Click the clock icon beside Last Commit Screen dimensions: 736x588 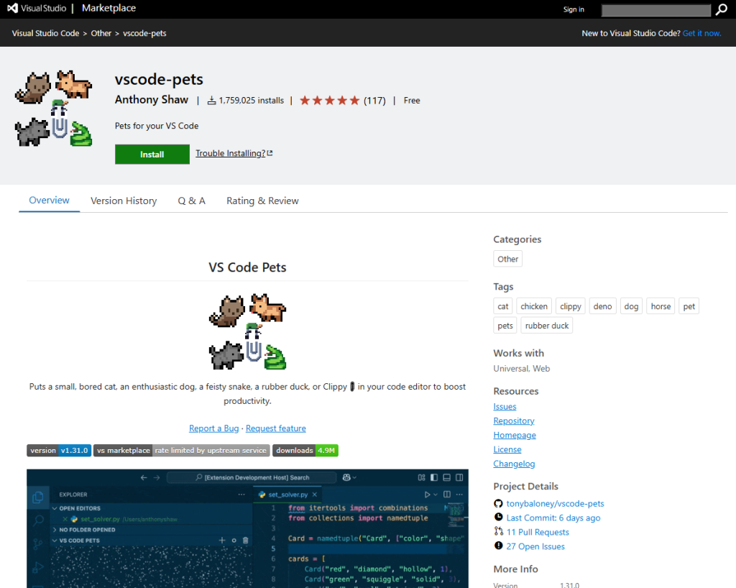(499, 517)
